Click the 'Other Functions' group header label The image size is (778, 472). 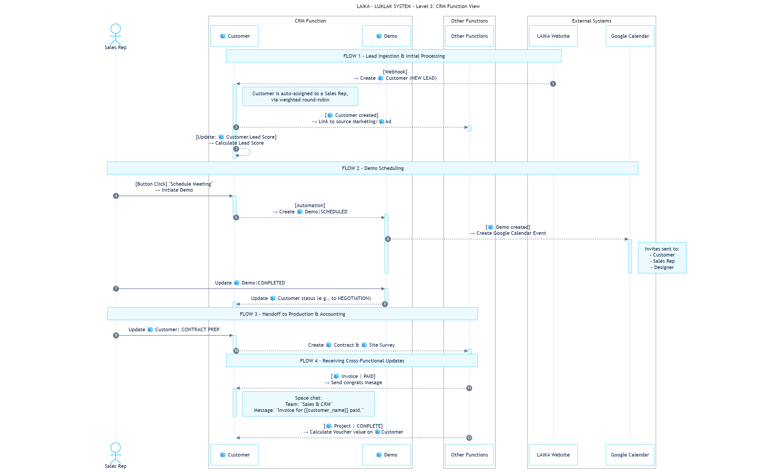click(470, 21)
